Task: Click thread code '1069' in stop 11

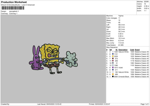Action: pos(132,74)
